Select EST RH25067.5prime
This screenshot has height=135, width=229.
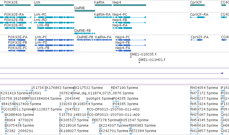[x=195, y=117]
